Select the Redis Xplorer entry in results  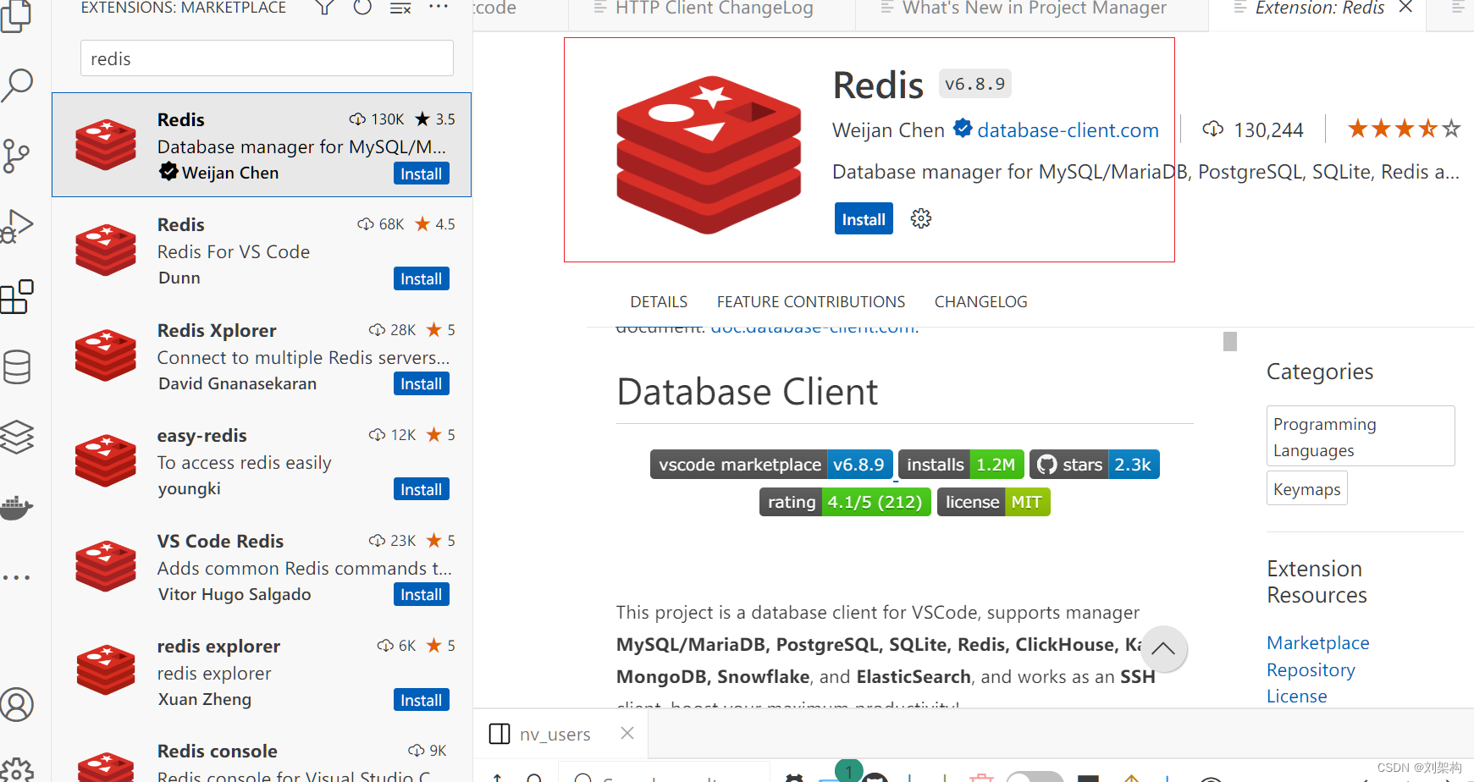tap(262, 356)
